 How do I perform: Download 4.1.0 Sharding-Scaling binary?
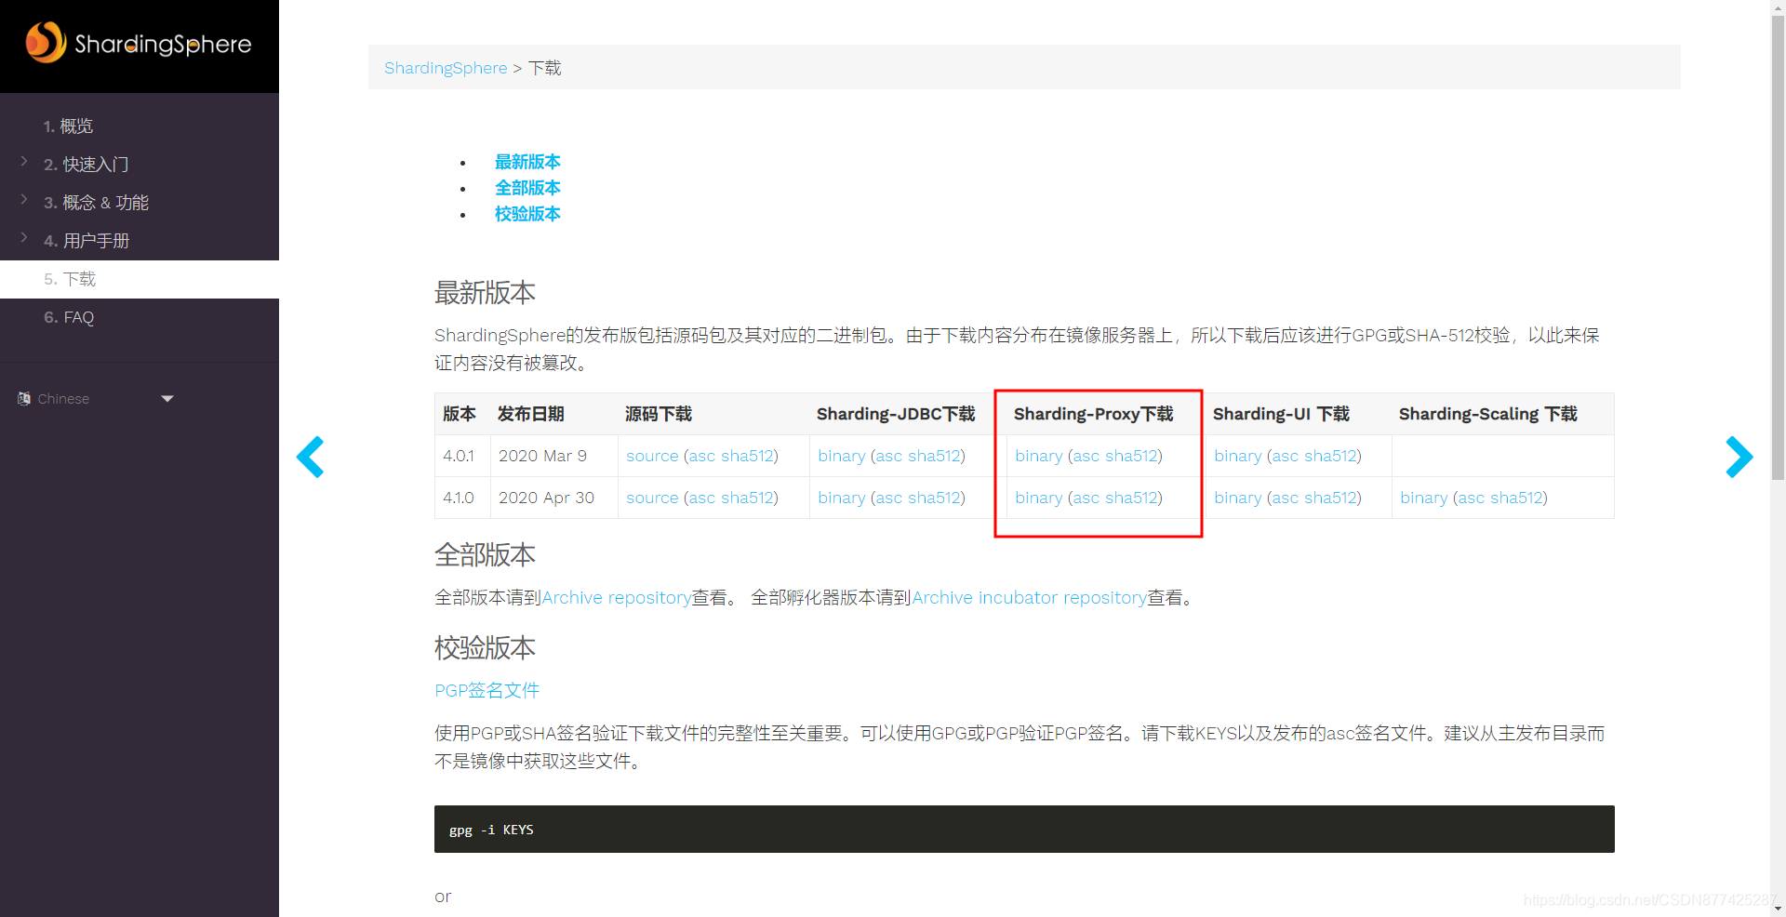pos(1424,498)
